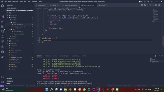Click Explorer views ellipsis menu
The width and height of the screenshot is (164, 92).
32,5
